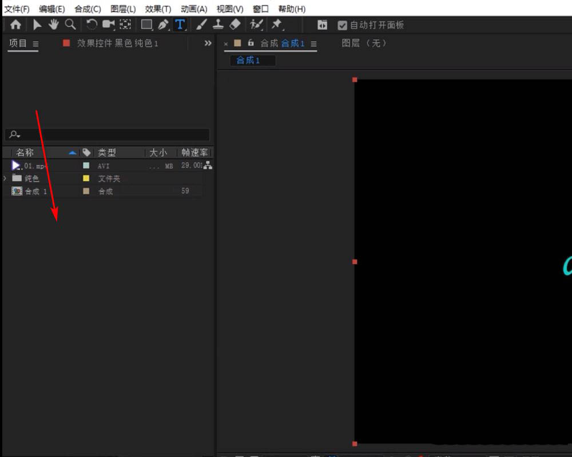Activate the Zoom tool
The height and width of the screenshot is (457, 572).
click(70, 24)
